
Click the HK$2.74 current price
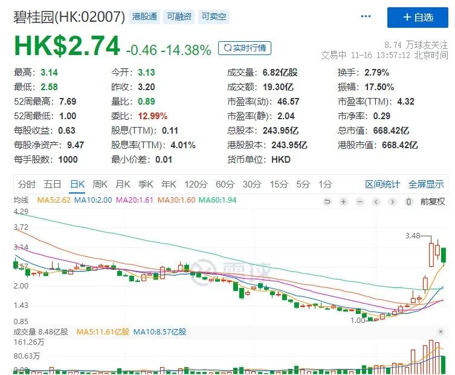click(x=67, y=45)
